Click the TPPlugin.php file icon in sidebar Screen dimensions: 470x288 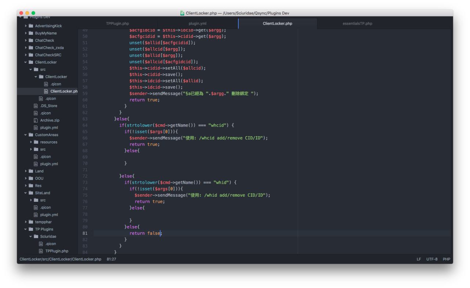41,251
